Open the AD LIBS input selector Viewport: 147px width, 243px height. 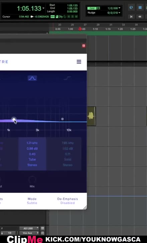(29, 228)
